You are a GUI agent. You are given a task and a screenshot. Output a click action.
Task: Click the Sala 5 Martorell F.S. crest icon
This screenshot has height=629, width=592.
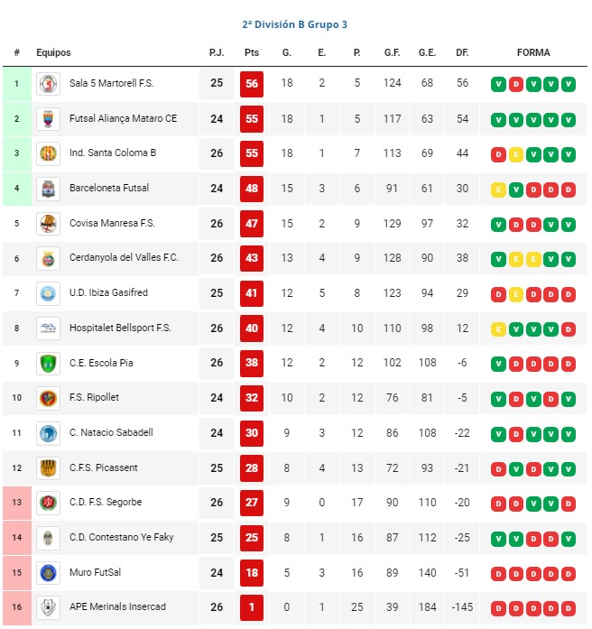tap(48, 84)
